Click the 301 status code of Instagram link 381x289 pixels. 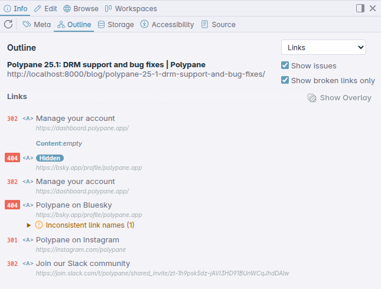pyautogui.click(x=12, y=240)
